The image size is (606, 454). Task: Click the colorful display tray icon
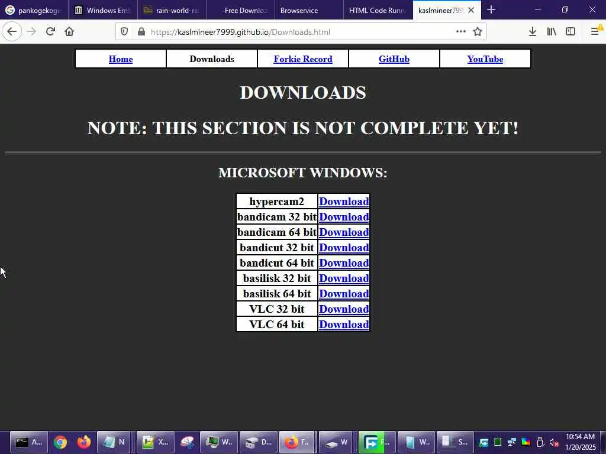click(x=526, y=442)
